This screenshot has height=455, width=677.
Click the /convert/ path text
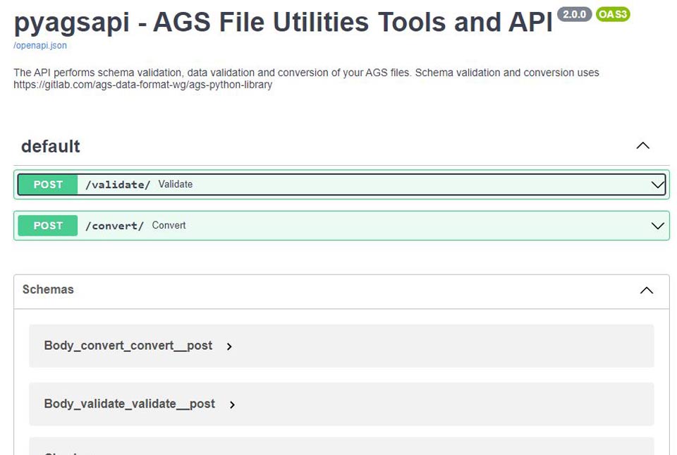pyautogui.click(x=114, y=226)
